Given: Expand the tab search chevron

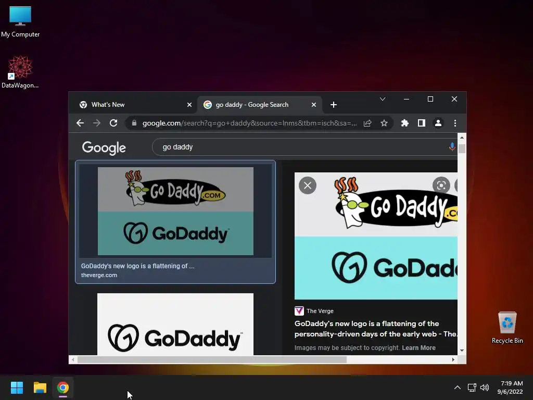Looking at the screenshot, I should click(383, 99).
